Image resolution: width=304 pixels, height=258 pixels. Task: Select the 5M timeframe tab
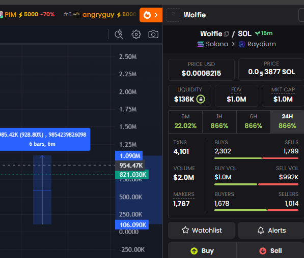185,122
